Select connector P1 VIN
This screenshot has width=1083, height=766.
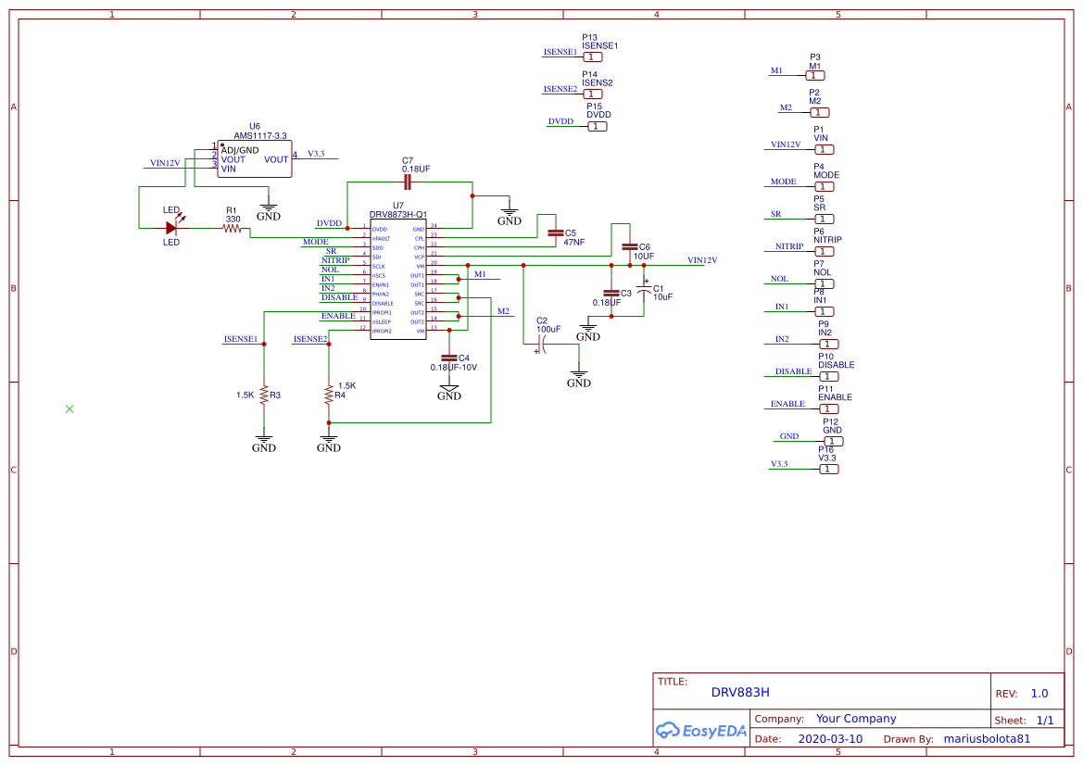[x=824, y=148]
